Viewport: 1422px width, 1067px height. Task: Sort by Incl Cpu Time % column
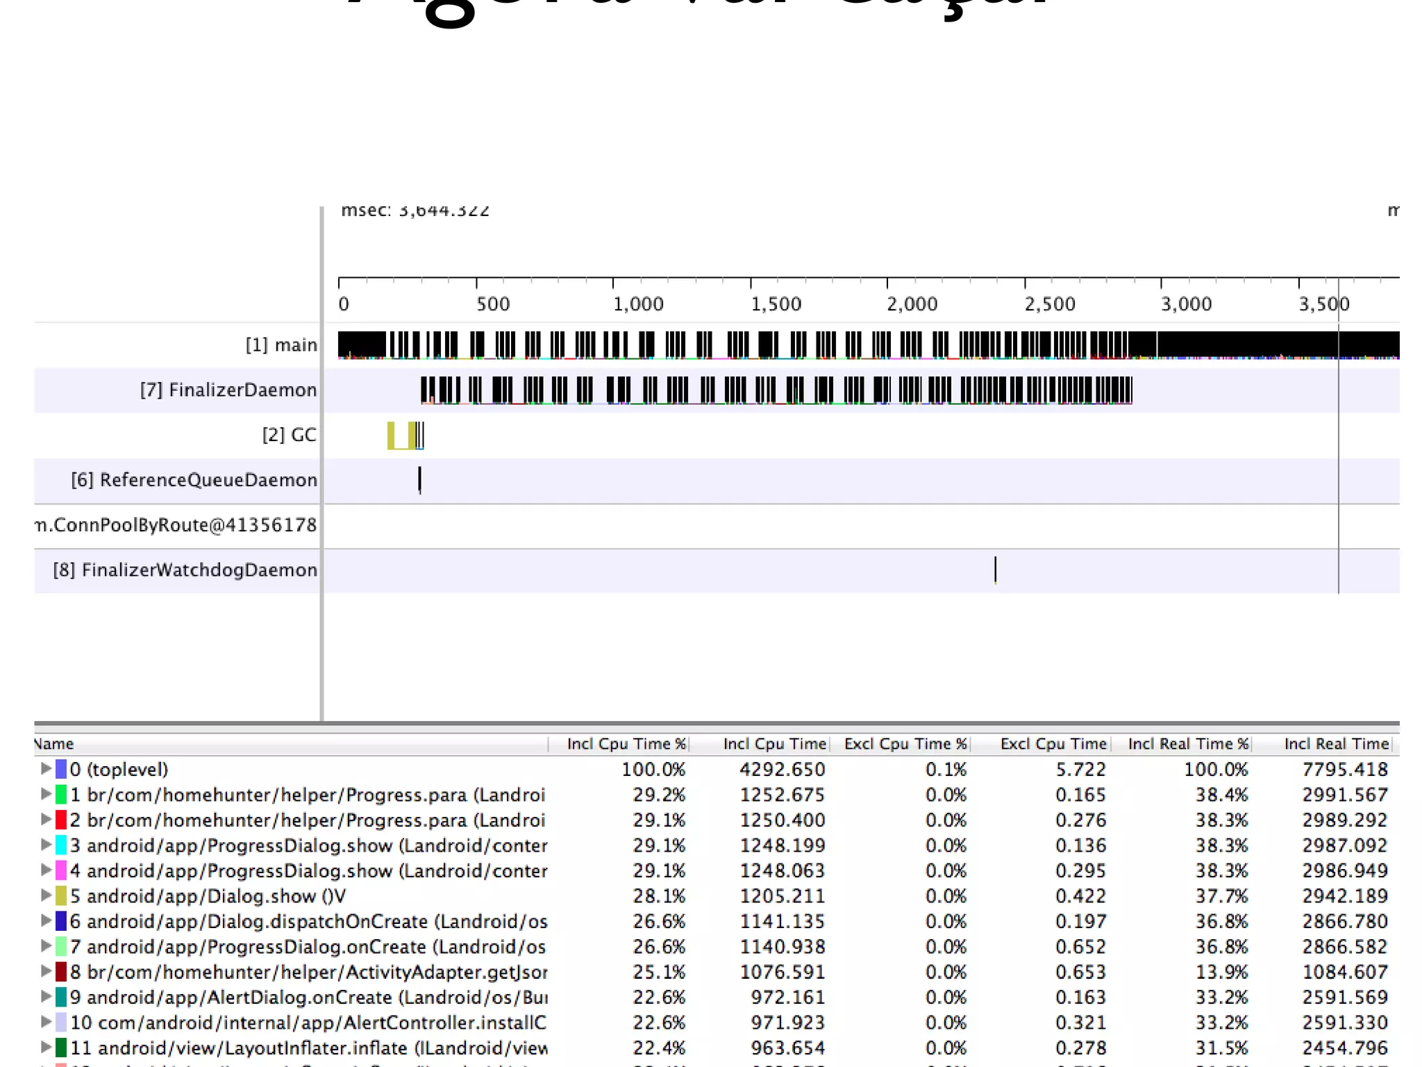[626, 744]
